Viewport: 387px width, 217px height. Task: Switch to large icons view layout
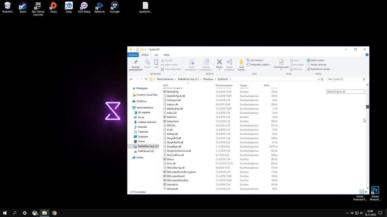[366, 192]
